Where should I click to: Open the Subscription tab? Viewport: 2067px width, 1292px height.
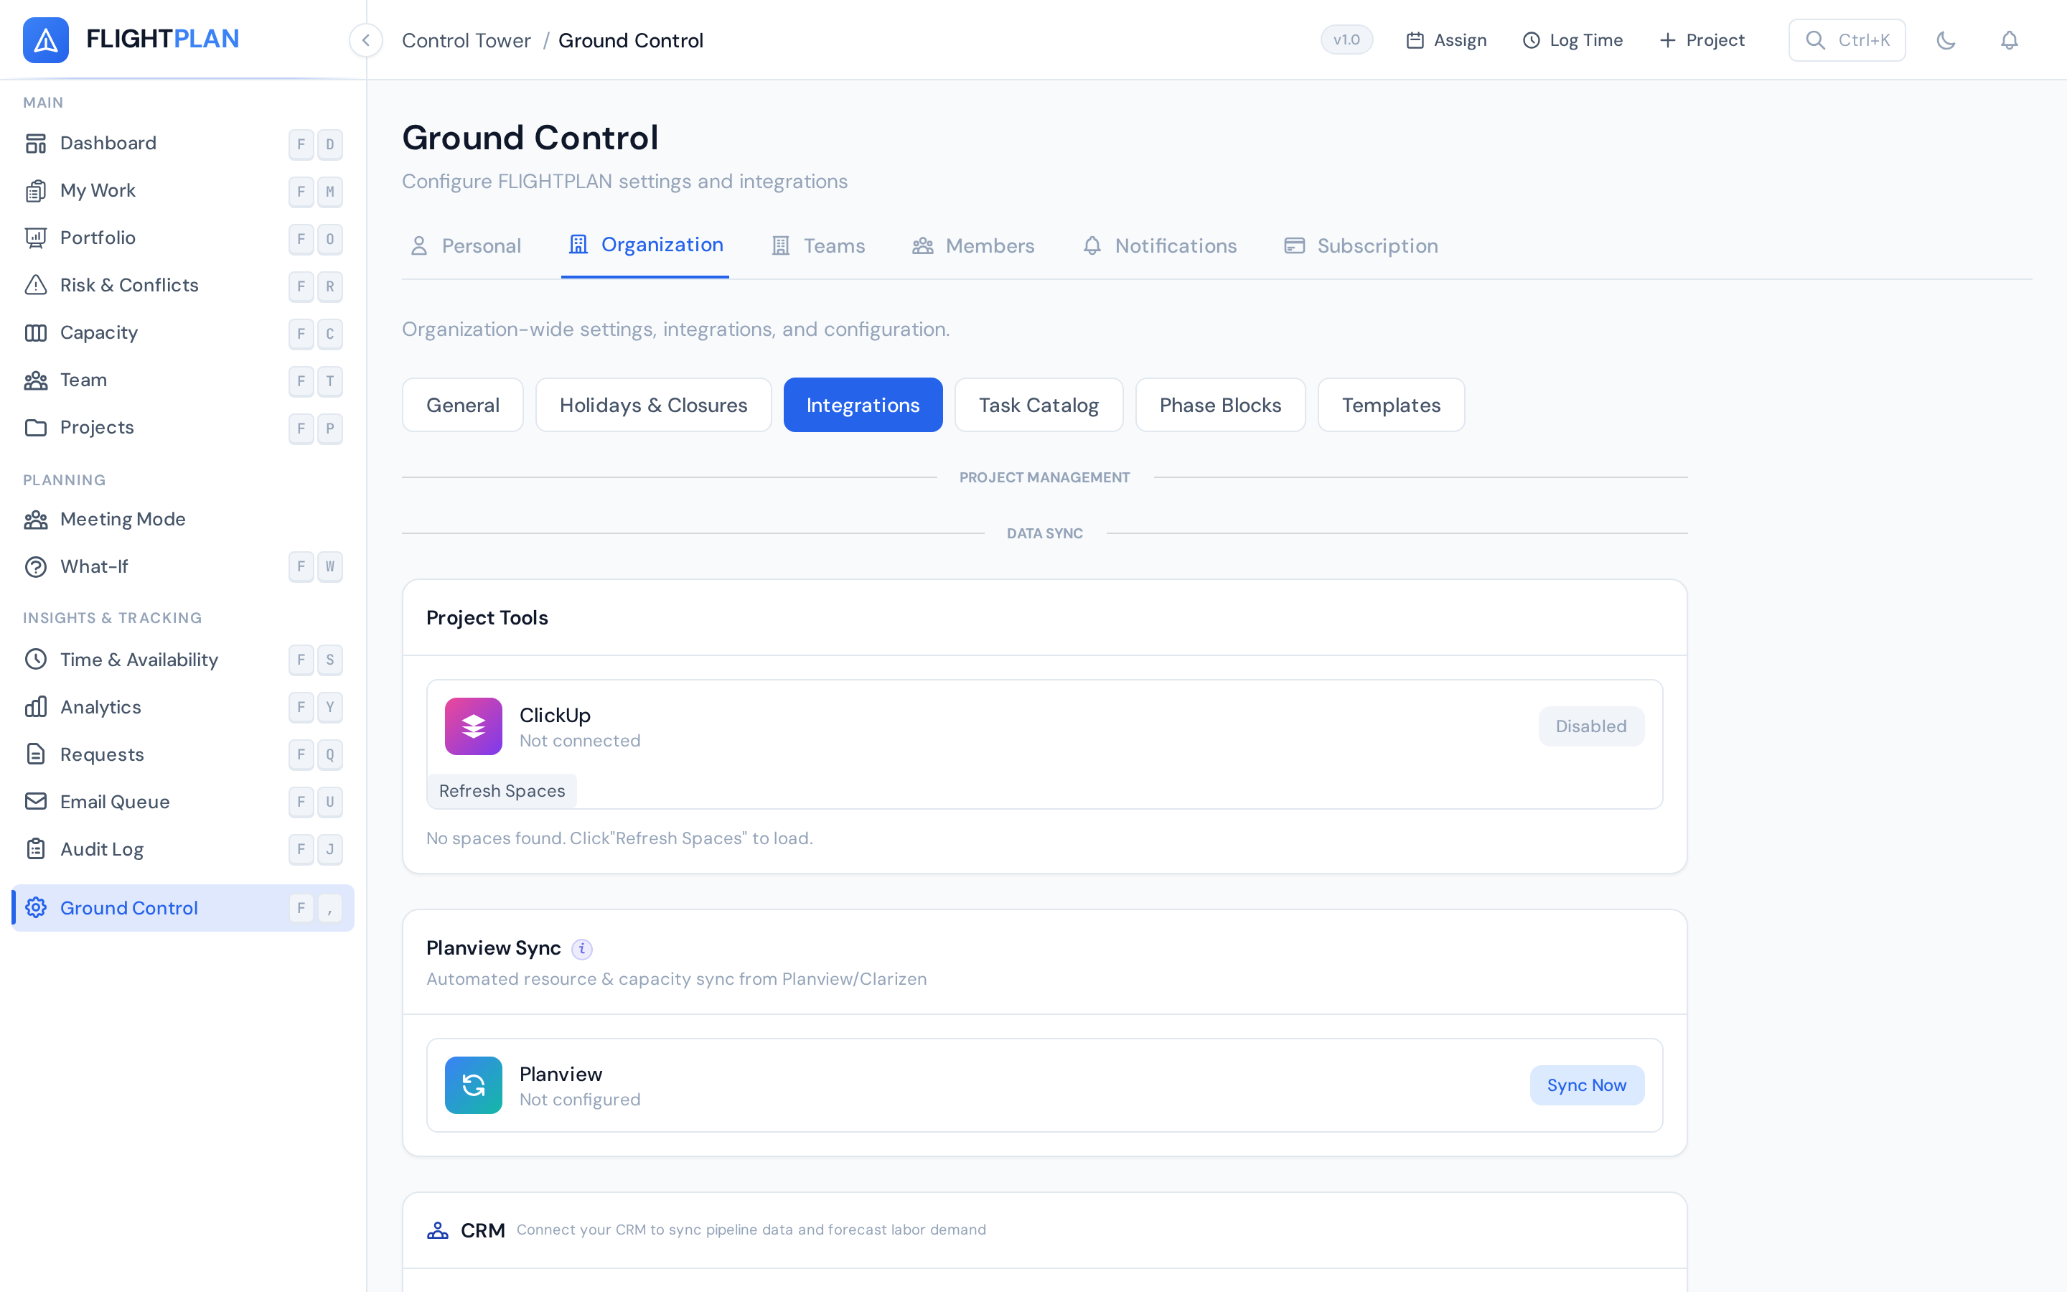(x=1361, y=245)
